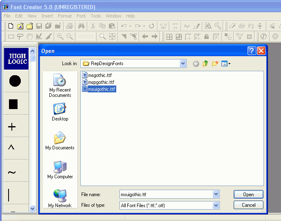Viewport: 281px width, 221px height.
Task: Open the dialog help question-mark button
Action: (252, 51)
